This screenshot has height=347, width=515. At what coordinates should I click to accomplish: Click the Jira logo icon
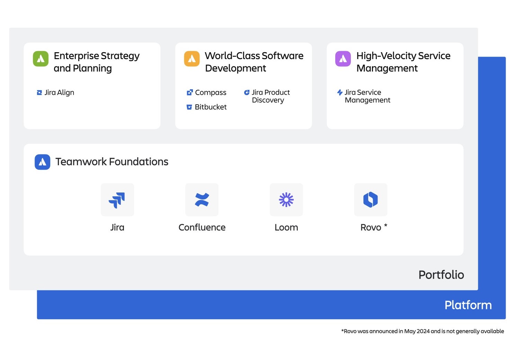[x=117, y=200]
